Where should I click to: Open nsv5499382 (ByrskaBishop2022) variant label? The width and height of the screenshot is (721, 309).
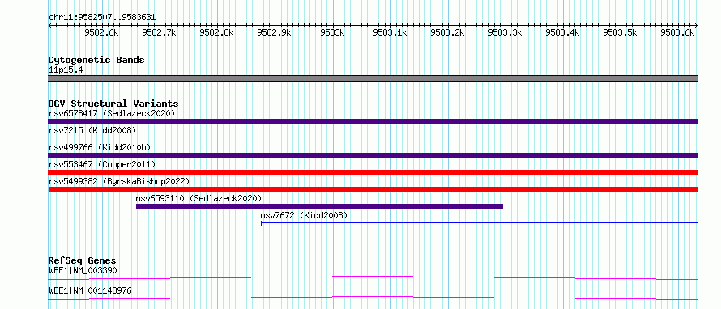[119, 181]
